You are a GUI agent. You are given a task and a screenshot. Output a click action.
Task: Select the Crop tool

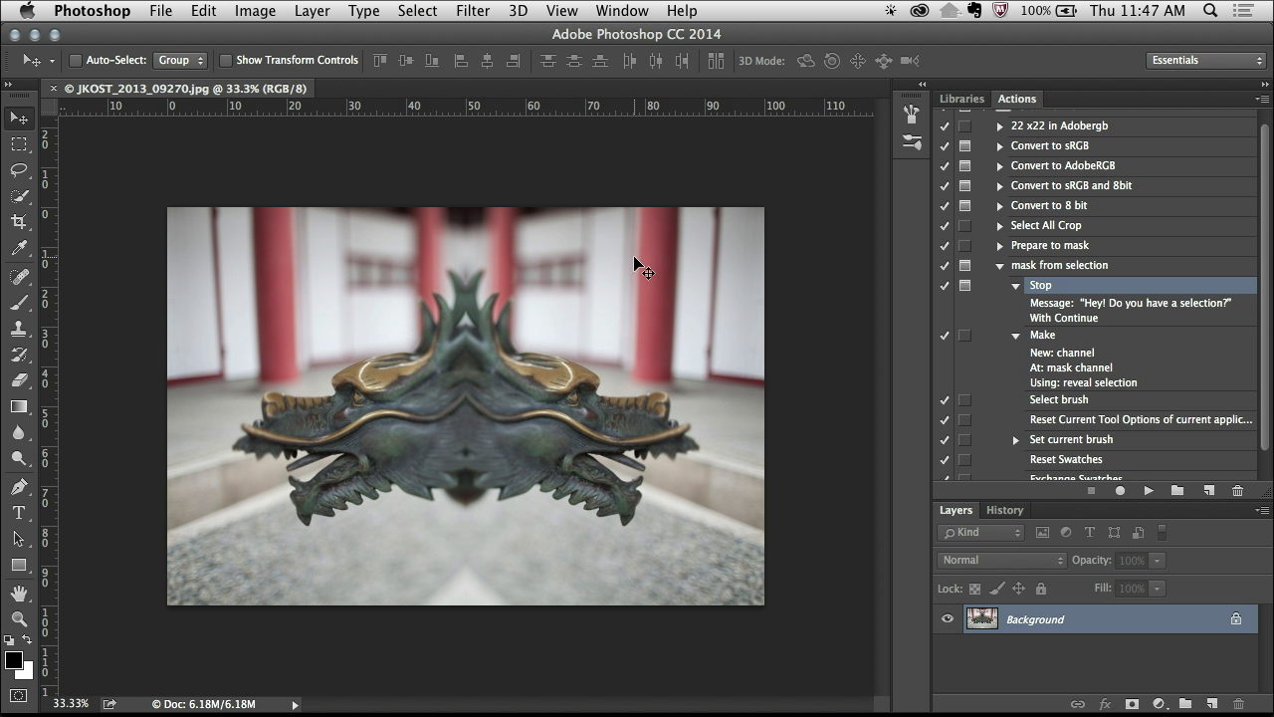[19, 222]
